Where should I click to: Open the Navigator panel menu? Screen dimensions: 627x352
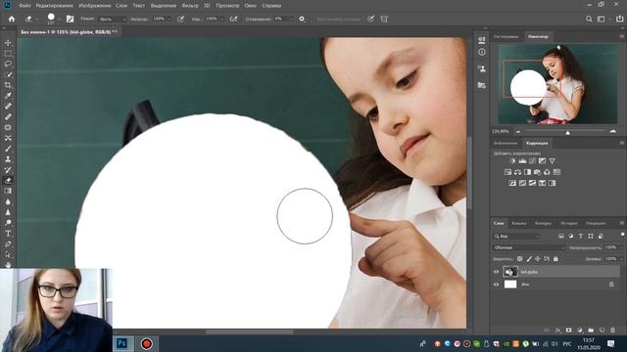[x=622, y=37]
